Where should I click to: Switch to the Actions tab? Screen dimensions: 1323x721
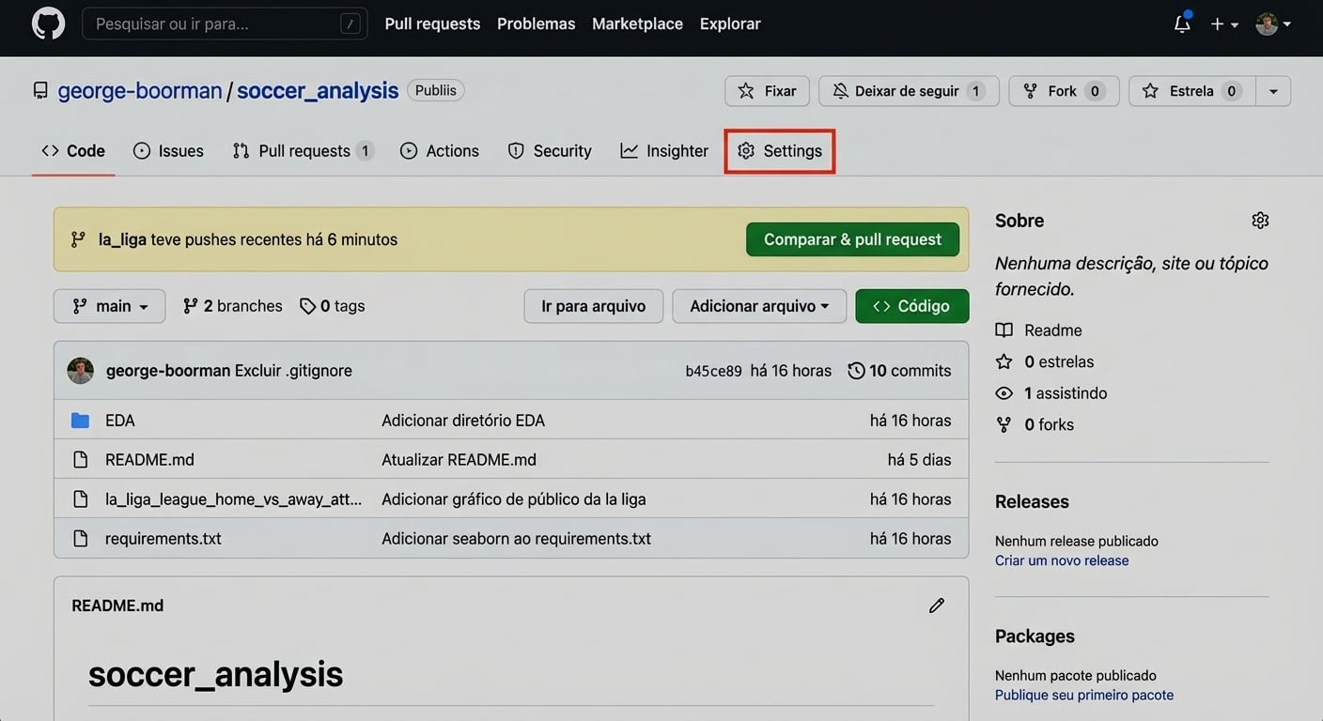(439, 151)
